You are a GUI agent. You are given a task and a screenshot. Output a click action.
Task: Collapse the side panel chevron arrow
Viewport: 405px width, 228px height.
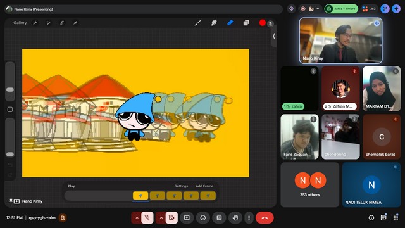[274, 36]
